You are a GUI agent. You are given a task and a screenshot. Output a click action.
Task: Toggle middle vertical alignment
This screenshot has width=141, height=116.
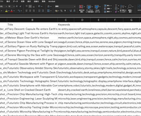pyautogui.click(x=30, y=6)
